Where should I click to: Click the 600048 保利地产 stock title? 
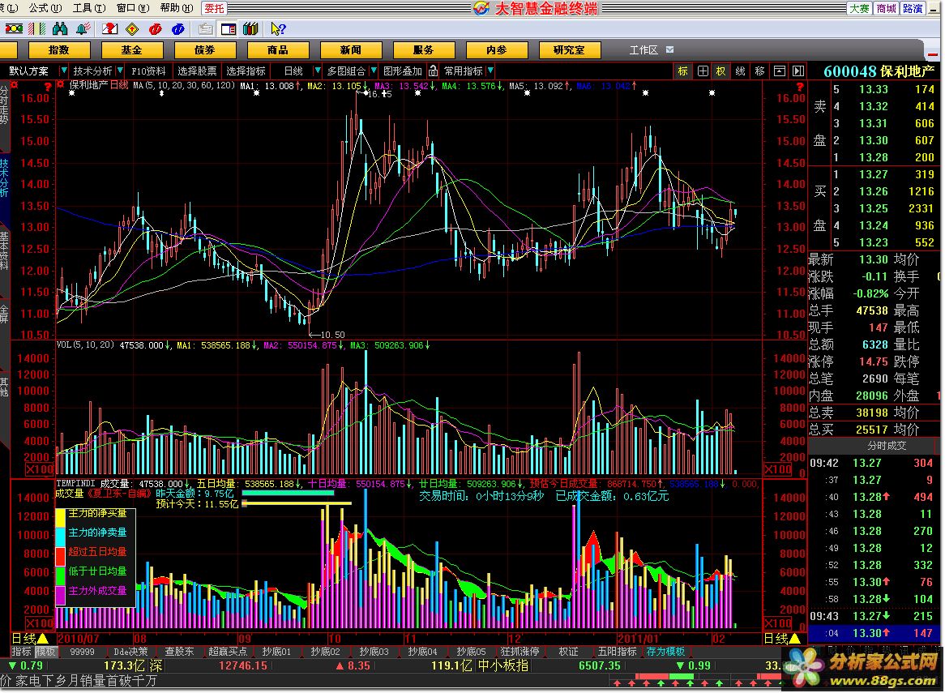tap(879, 71)
